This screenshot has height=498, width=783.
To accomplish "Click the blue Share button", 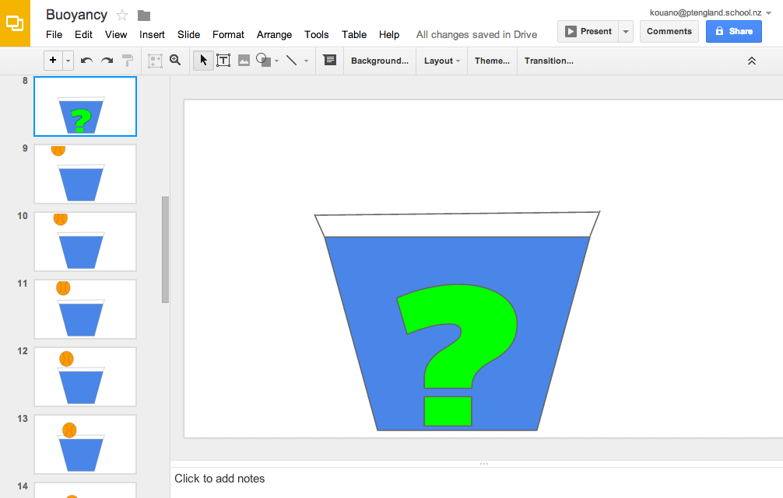I will 733,31.
